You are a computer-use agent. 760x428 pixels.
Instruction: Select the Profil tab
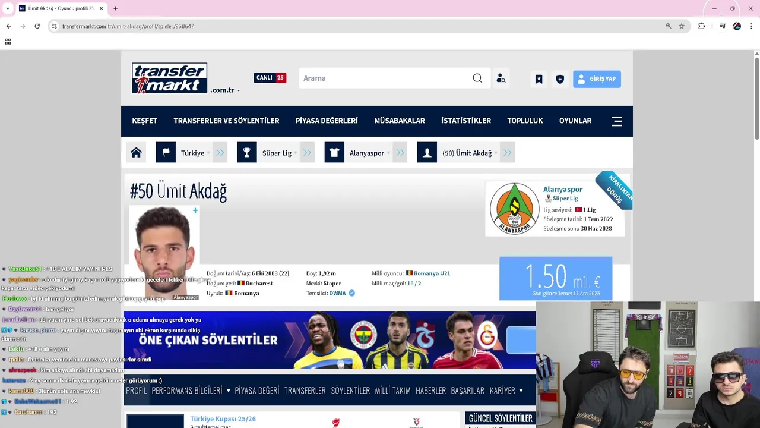coord(137,391)
